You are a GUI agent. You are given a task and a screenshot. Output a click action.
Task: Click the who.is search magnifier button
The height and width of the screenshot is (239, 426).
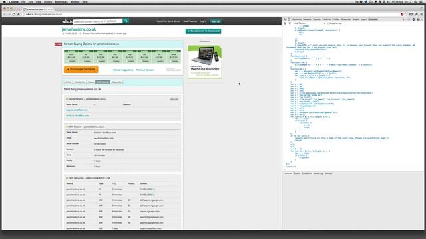[x=126, y=21]
